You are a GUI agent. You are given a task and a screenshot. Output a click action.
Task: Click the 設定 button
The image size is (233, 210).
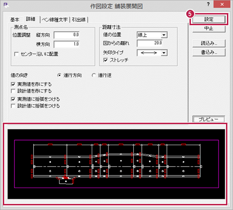coord(209,20)
